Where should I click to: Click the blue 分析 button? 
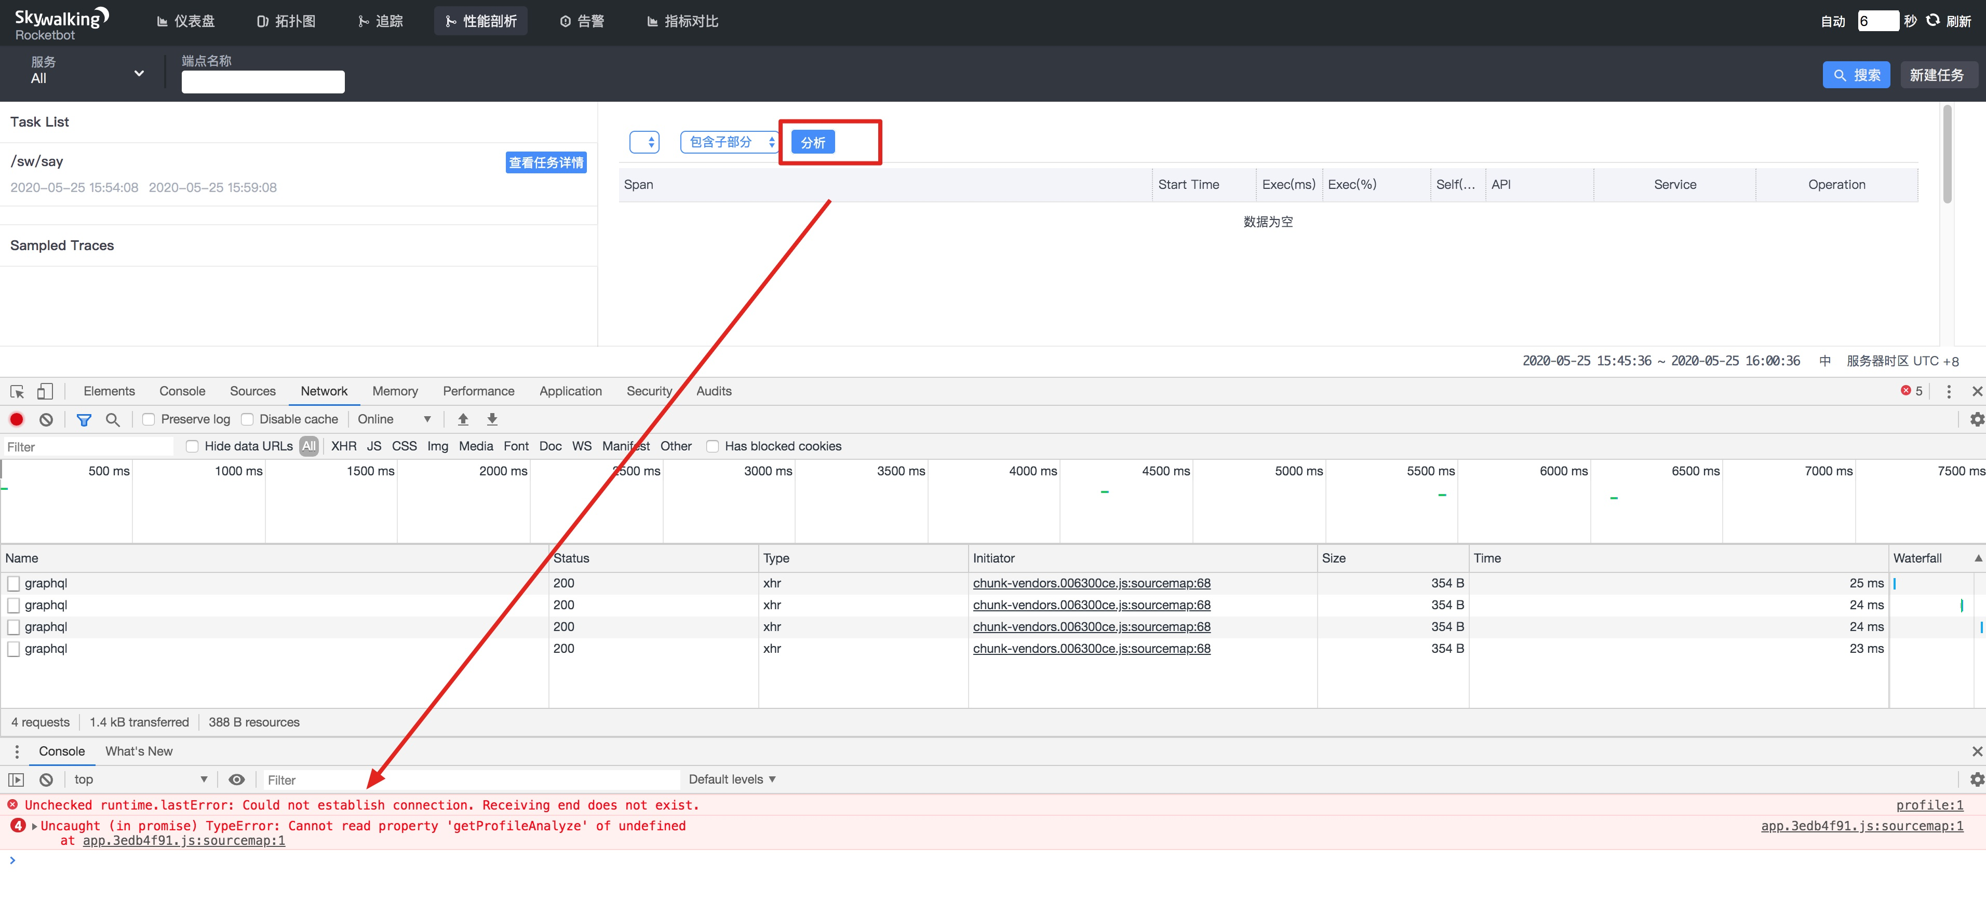(813, 143)
